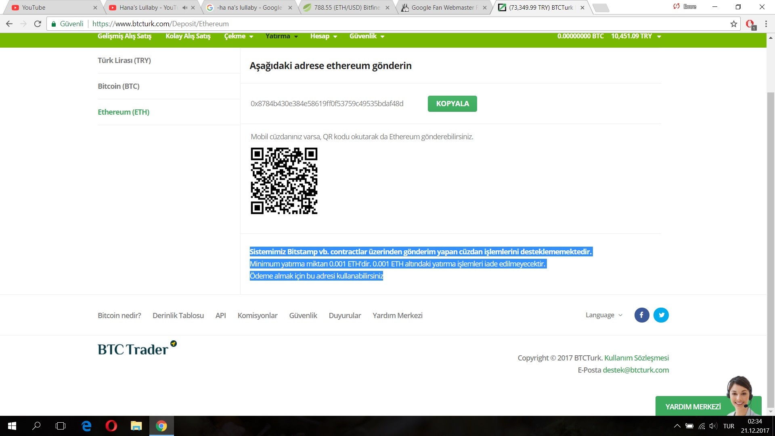Click the Ethereum deposit QR code
The height and width of the screenshot is (436, 775).
pyautogui.click(x=284, y=181)
